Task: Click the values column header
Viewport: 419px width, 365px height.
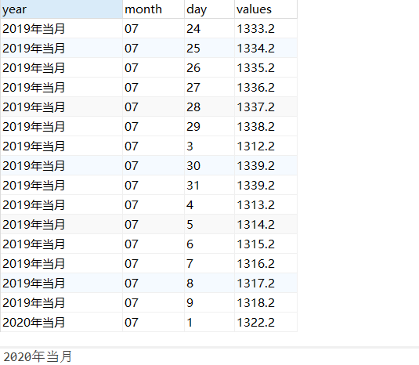Action: click(x=265, y=9)
